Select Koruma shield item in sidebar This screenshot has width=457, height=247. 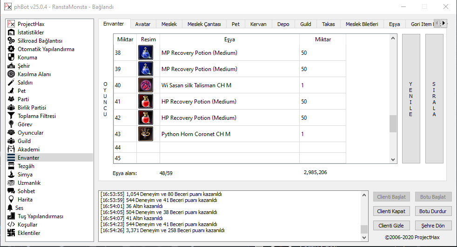27,58
